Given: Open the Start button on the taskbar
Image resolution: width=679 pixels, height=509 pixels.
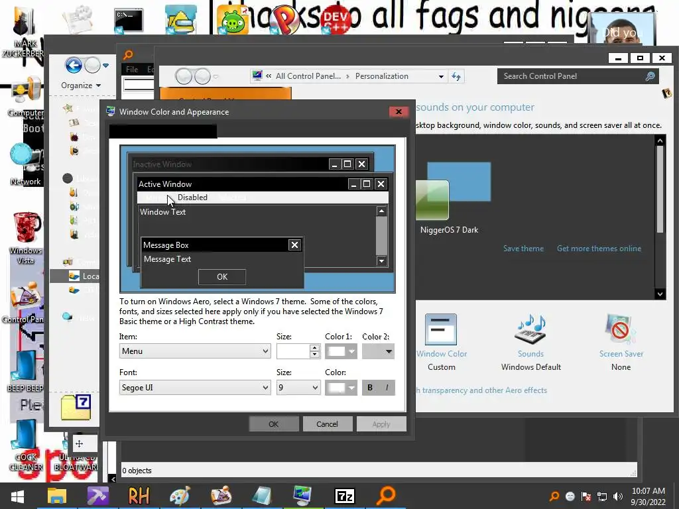Looking at the screenshot, I should pyautogui.click(x=18, y=496).
